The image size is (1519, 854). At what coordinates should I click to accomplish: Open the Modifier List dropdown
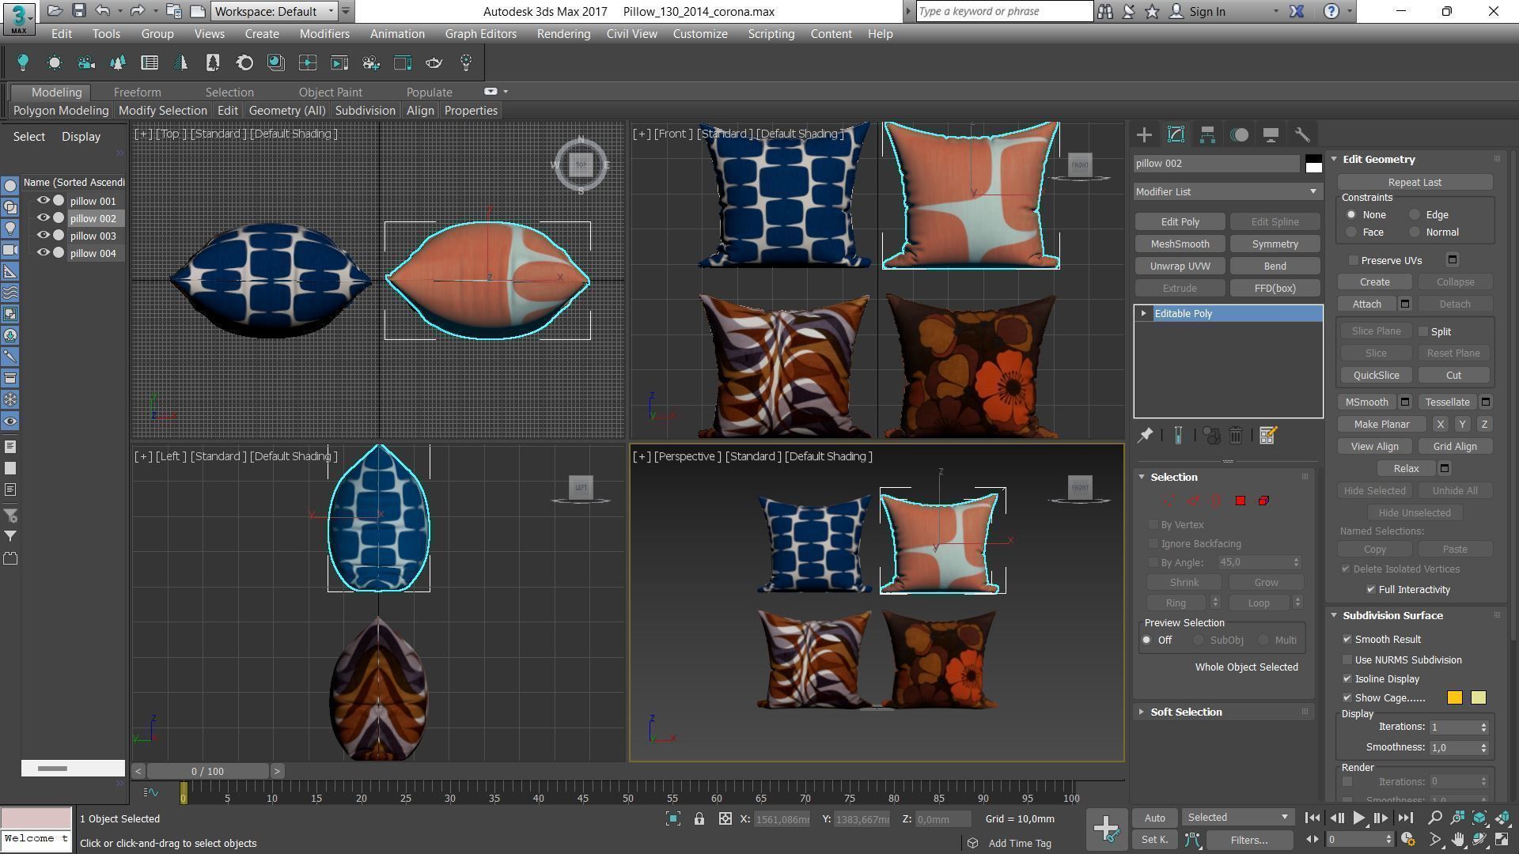(1227, 191)
